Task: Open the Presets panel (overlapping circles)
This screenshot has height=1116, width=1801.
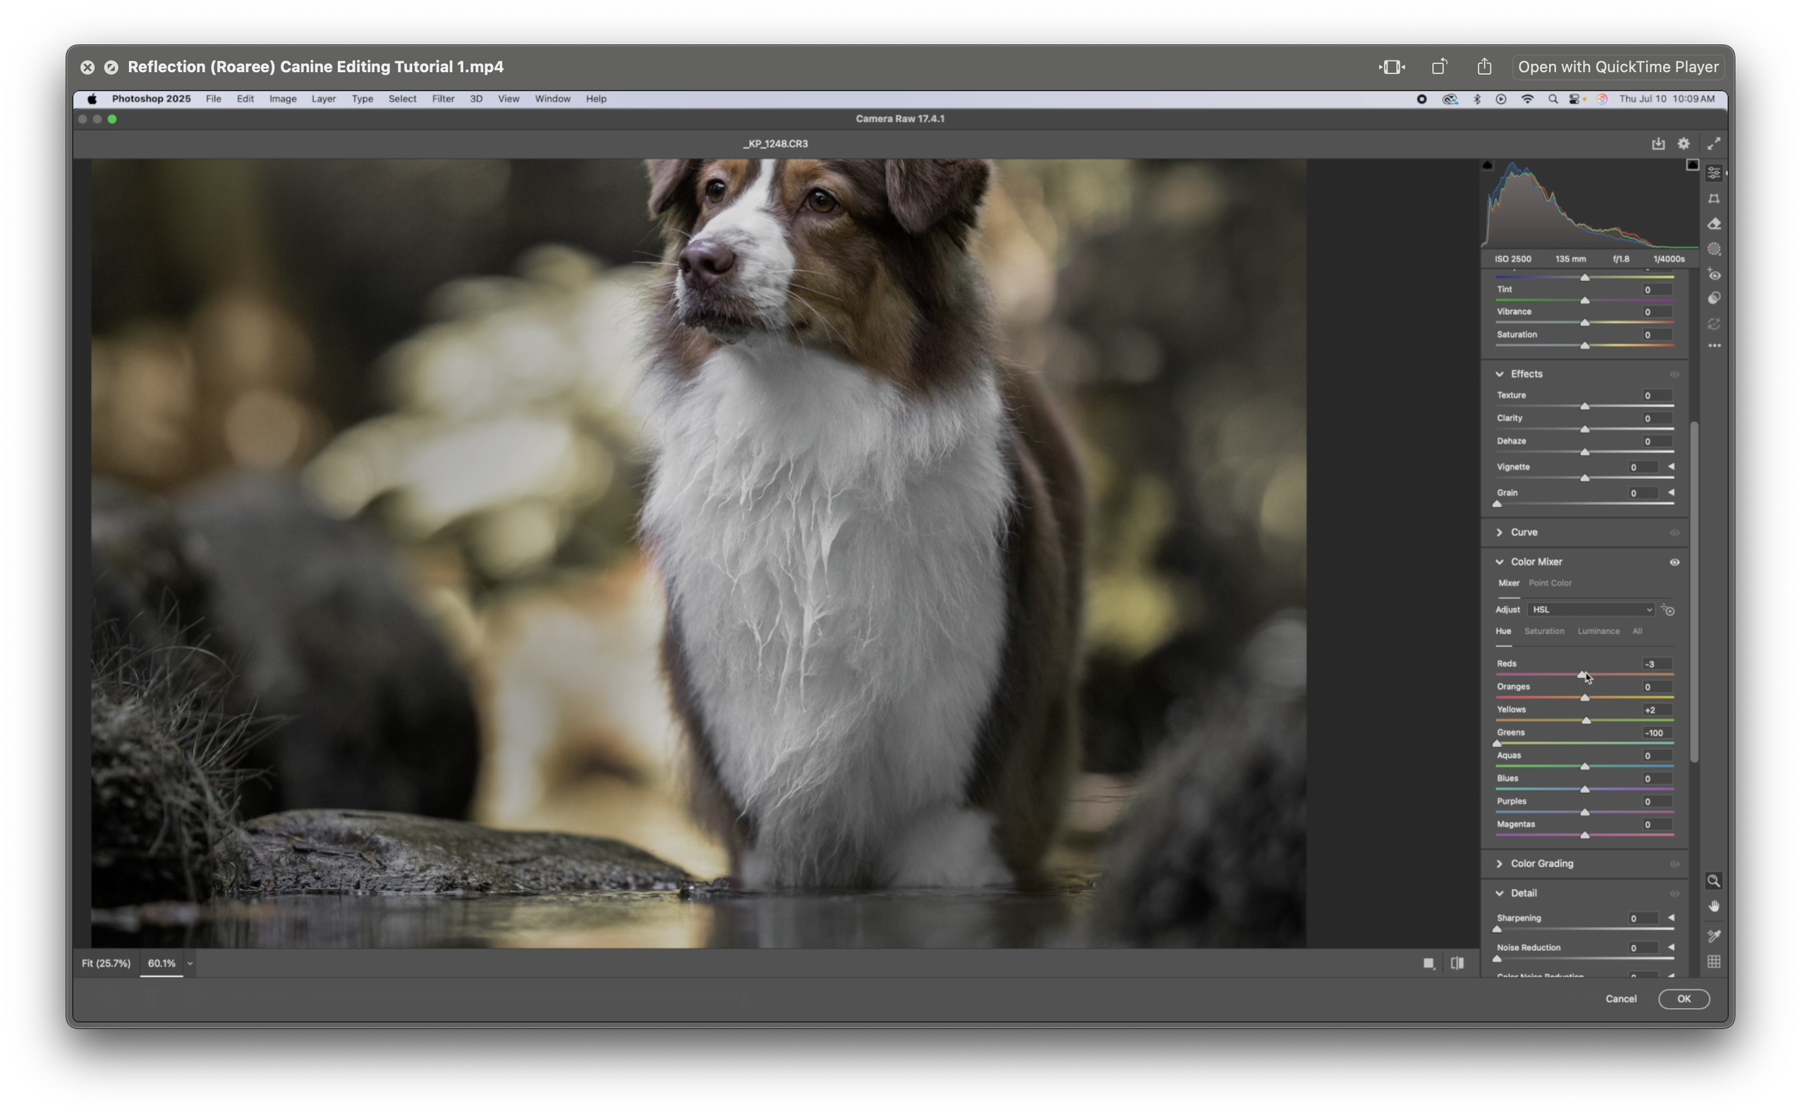Action: (1714, 298)
